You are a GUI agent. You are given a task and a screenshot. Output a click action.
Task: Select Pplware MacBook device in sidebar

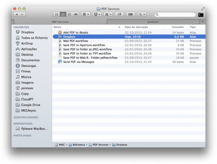click(32, 129)
